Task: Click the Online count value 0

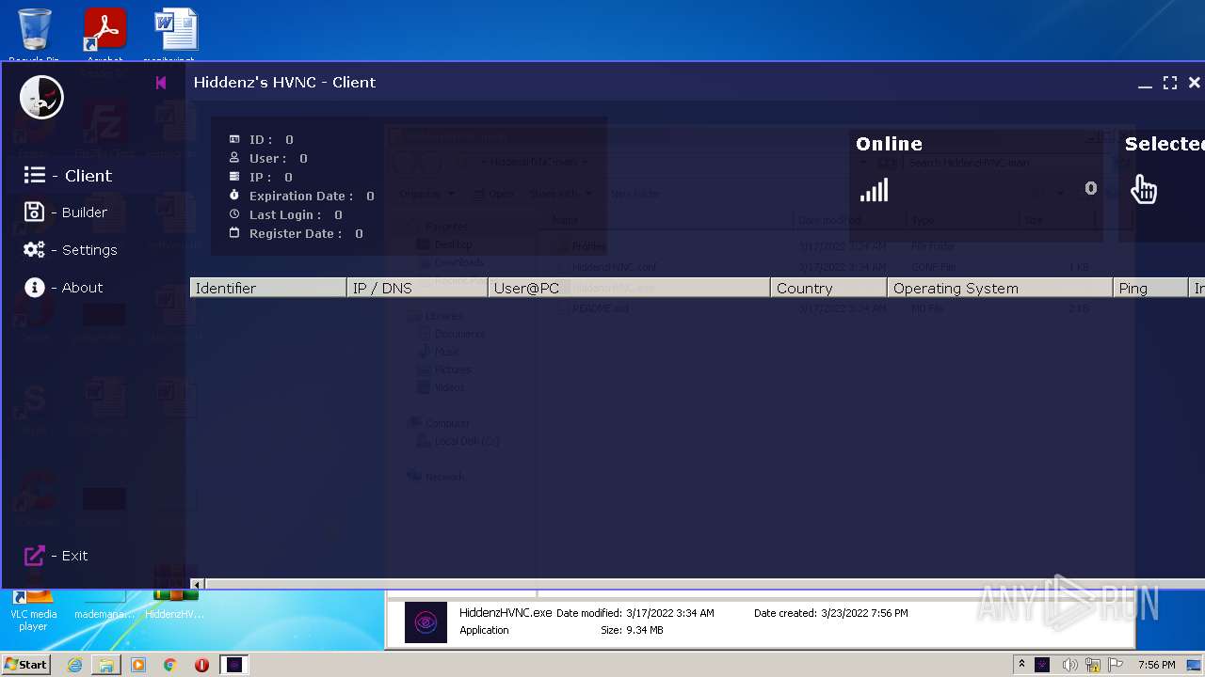Action: click(1090, 188)
